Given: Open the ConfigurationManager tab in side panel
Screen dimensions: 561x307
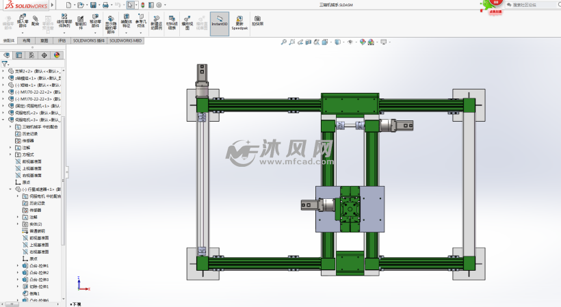Looking at the screenshot, I should (31, 55).
